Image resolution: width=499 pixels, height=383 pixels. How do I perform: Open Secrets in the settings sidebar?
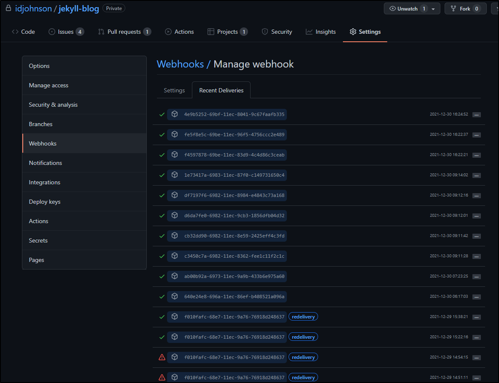[x=84, y=240]
